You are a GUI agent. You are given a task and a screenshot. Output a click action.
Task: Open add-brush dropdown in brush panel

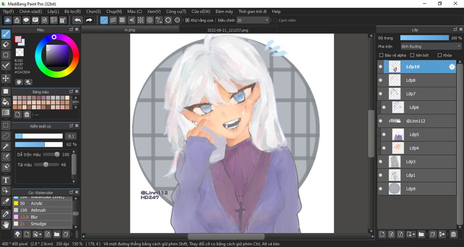[x=40, y=234]
